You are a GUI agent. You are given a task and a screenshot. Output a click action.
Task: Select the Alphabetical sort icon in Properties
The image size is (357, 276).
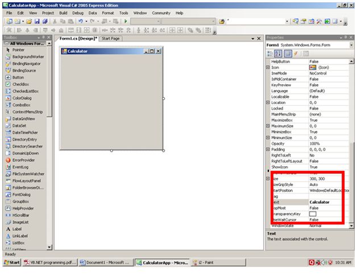pos(278,53)
